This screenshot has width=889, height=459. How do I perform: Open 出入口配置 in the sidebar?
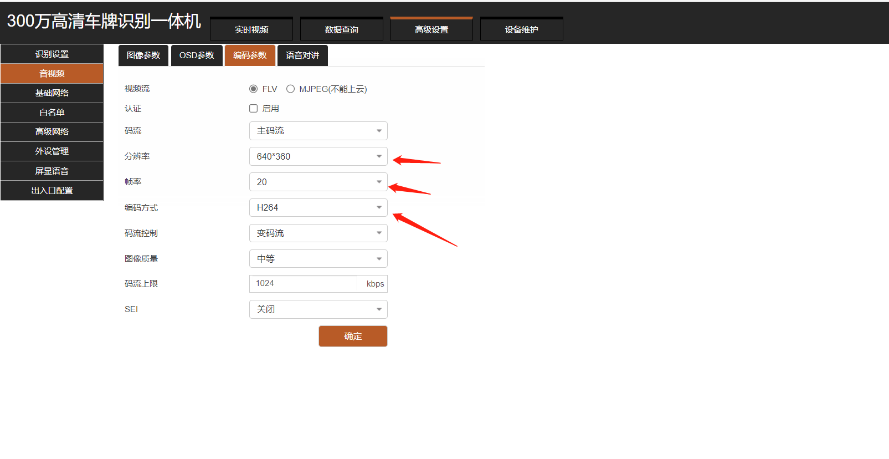52,190
